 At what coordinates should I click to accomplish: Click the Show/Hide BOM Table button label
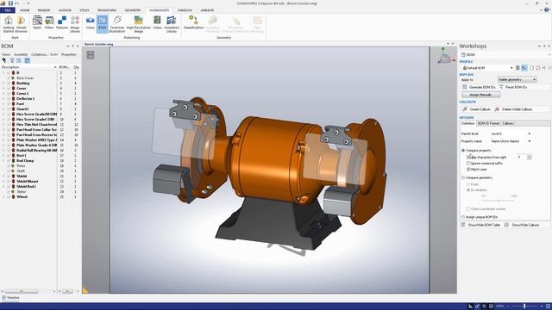[x=484, y=225]
